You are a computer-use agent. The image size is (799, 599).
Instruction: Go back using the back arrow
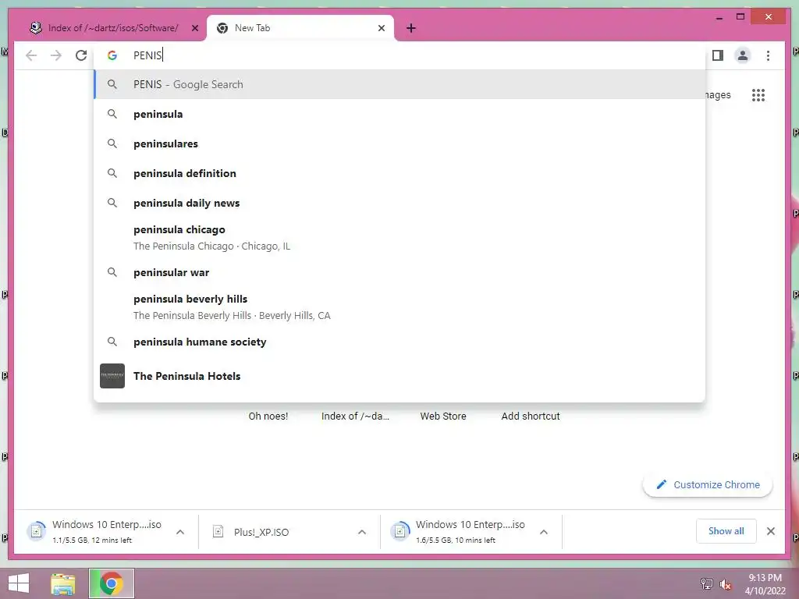pos(31,55)
